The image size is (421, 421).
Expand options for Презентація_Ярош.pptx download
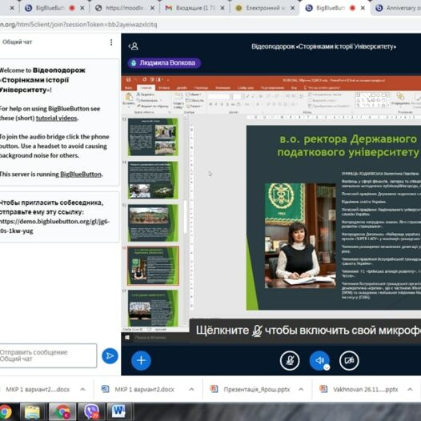(301, 389)
